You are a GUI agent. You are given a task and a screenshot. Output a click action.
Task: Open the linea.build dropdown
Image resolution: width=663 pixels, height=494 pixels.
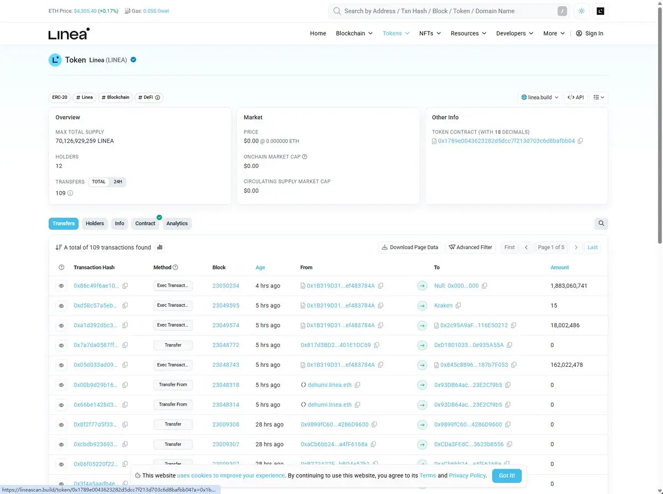click(540, 97)
